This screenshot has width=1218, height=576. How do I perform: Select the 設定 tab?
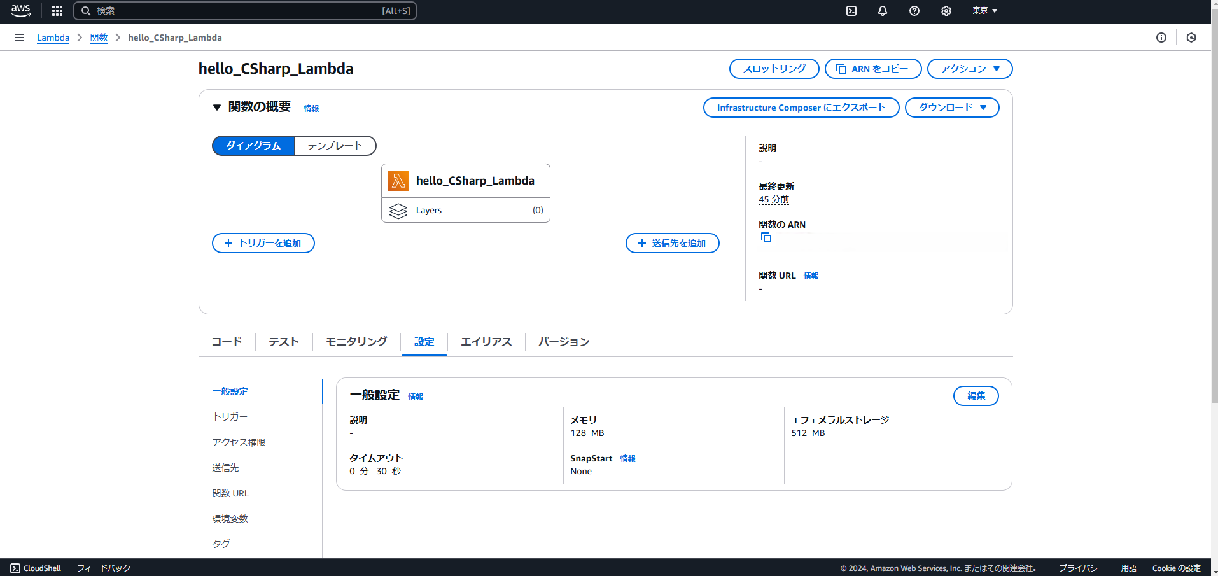pyautogui.click(x=424, y=342)
